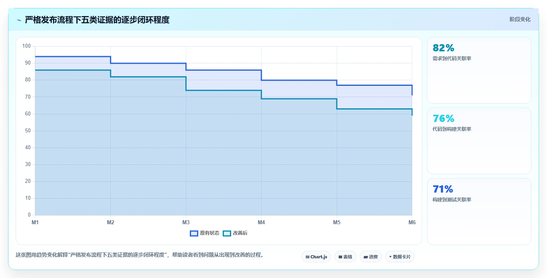The image size is (547, 278).
Task: Click the 71% value
Action: click(443, 189)
